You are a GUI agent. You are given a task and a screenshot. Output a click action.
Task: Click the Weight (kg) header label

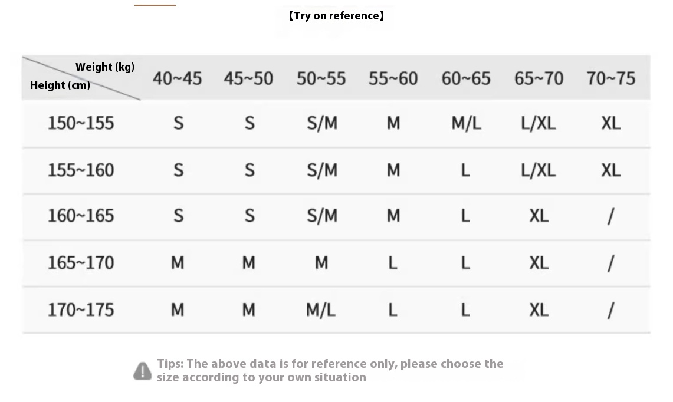pyautogui.click(x=105, y=67)
